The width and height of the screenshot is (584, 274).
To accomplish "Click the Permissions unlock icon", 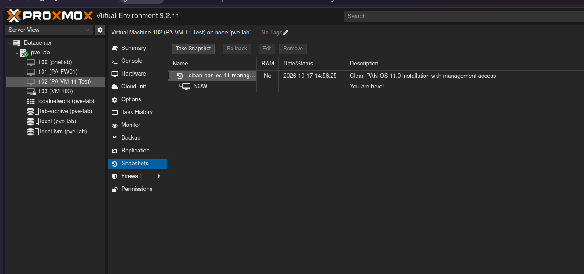I will click(115, 189).
